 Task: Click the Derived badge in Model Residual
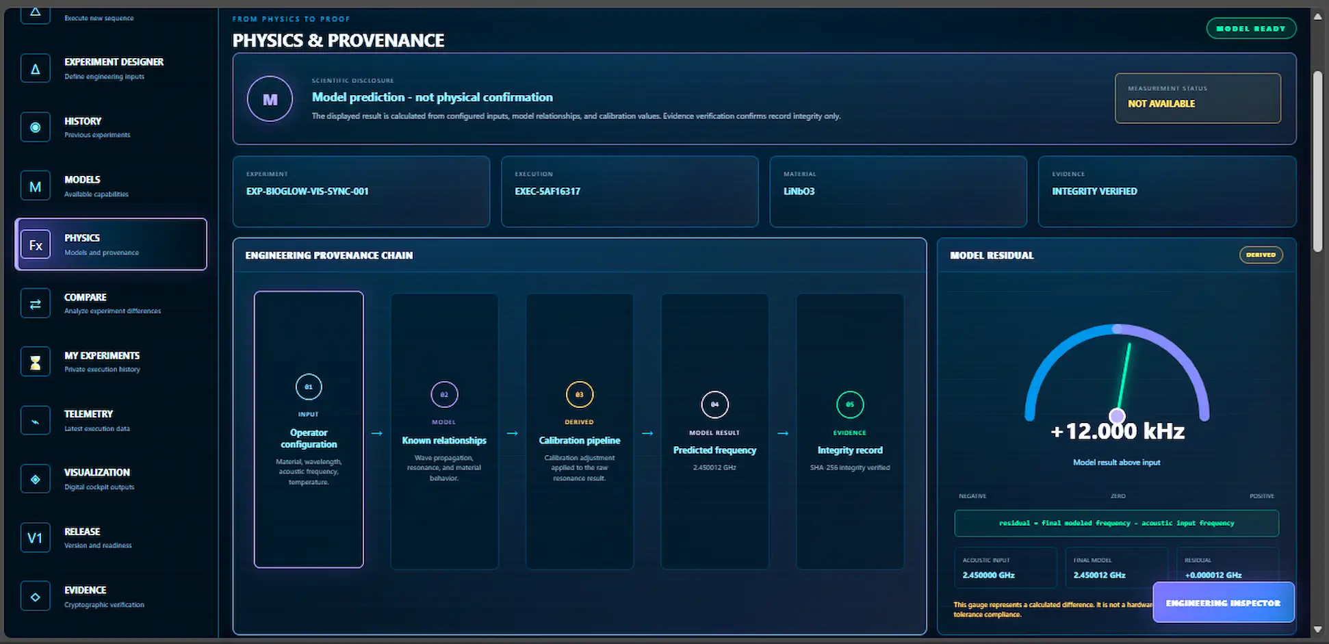click(1261, 255)
